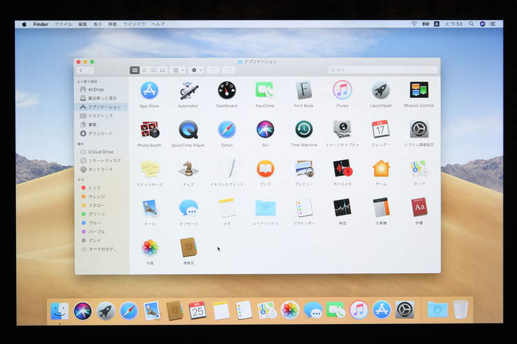Go back with Finder back arrow
This screenshot has height=344, width=517.
coord(81,70)
